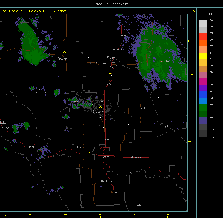Image resolution: width=223 pixels, height=218 pixels.
Task: Click the yellow V marker in northwest echo
Action: tap(45, 48)
